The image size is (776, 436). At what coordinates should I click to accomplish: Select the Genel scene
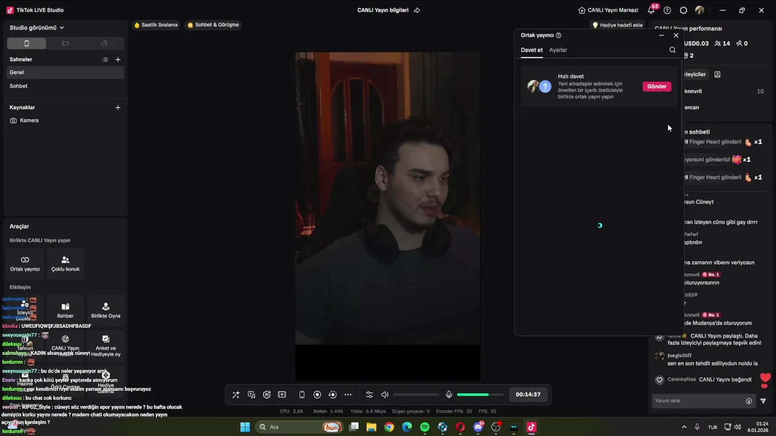(x=65, y=72)
